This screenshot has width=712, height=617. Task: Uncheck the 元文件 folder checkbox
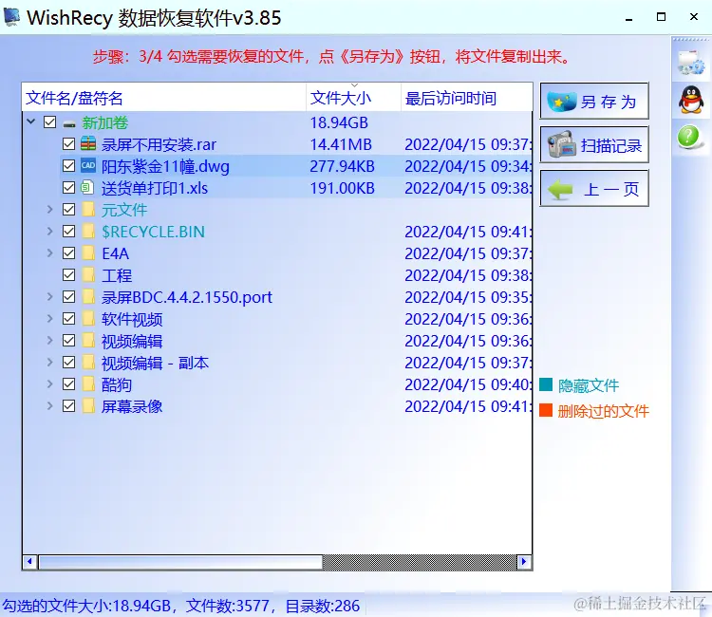click(x=68, y=209)
